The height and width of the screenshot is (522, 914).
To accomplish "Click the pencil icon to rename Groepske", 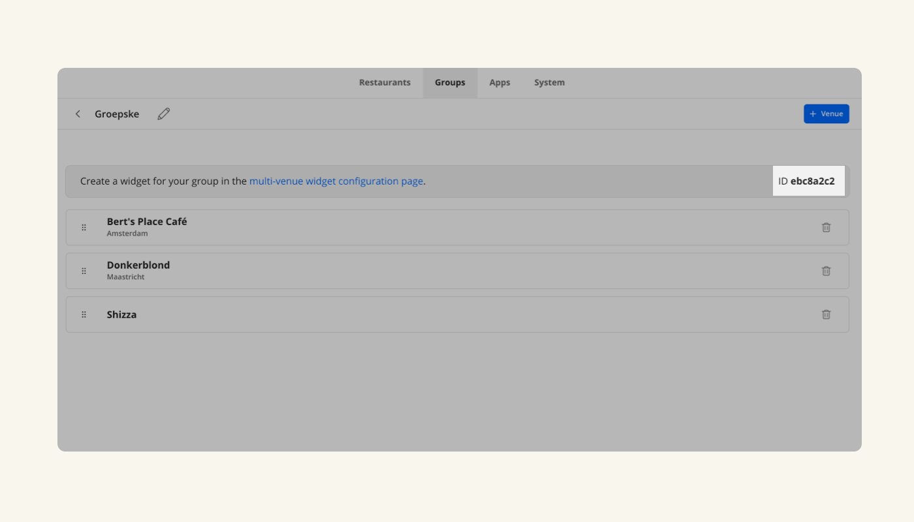I will (x=163, y=114).
